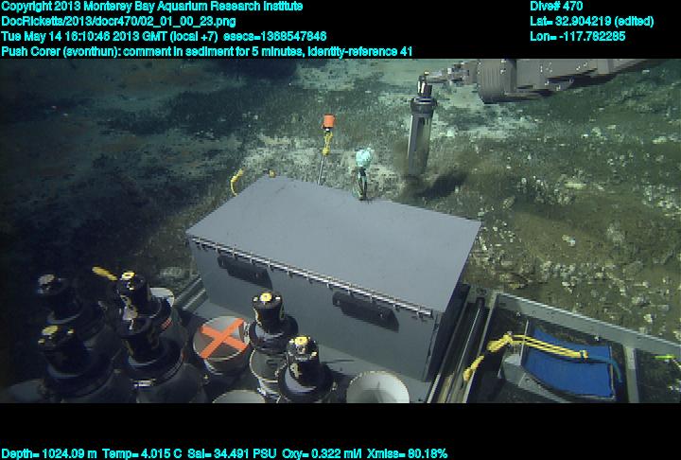Click the Temp= 4.015 C value
681x460 pixels.
pyautogui.click(x=142, y=453)
